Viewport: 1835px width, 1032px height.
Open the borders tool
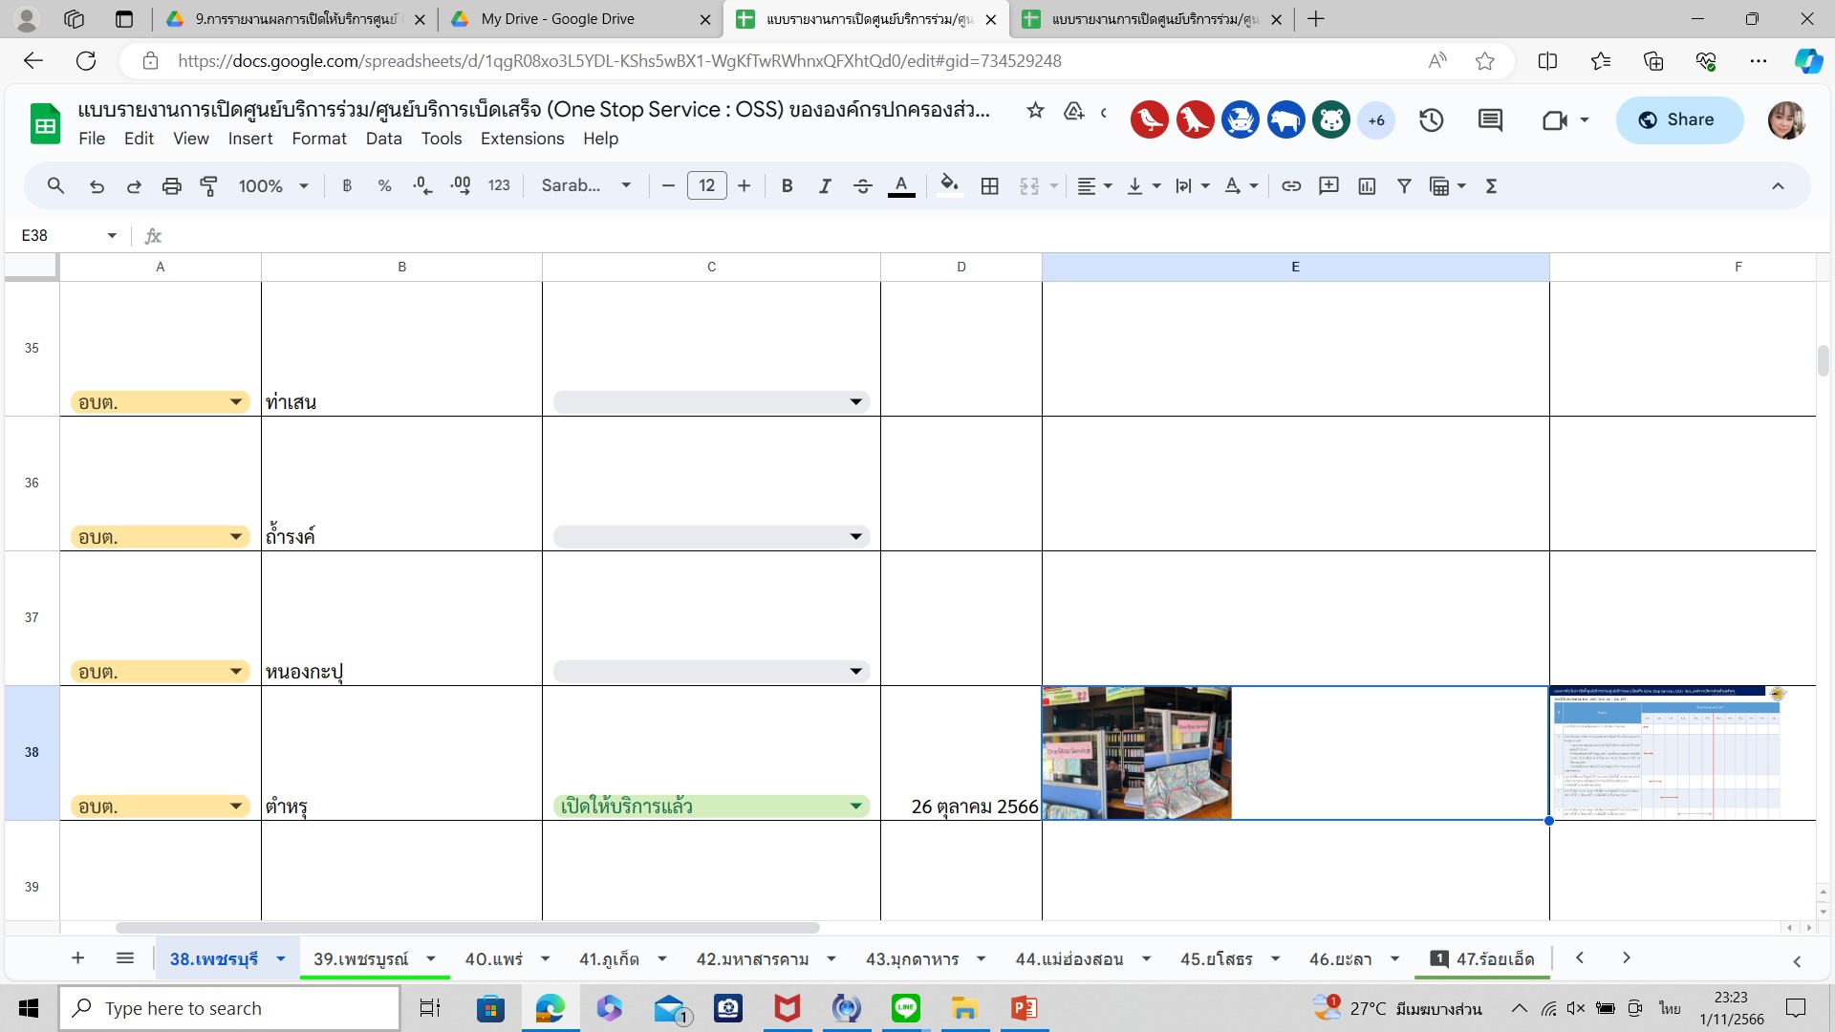pos(990,186)
